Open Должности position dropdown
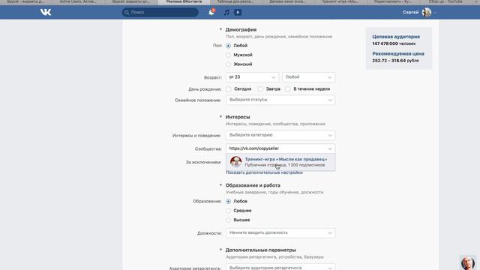The width and height of the screenshot is (480, 270). click(x=280, y=232)
